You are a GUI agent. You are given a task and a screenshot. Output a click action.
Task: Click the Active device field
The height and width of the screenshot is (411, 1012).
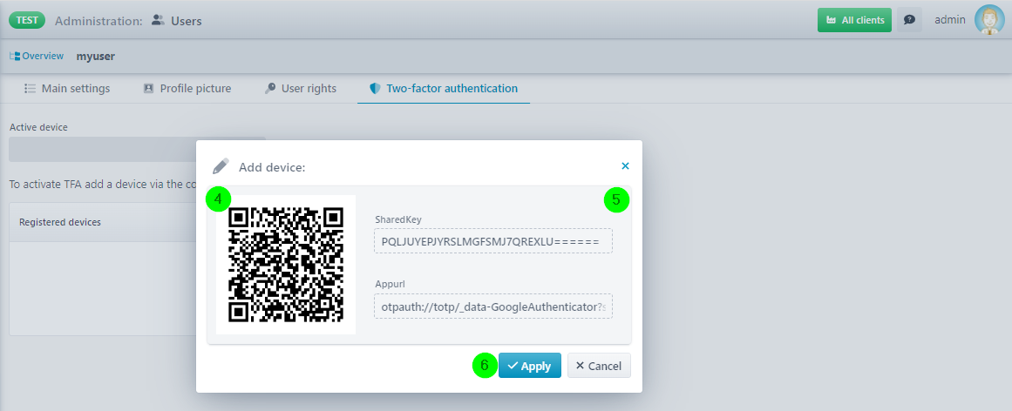click(x=138, y=149)
